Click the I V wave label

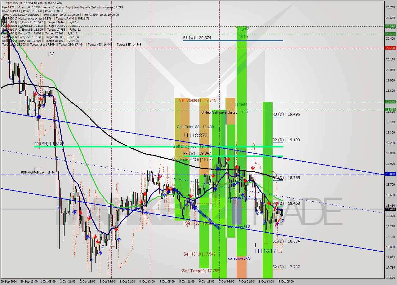[x=51, y=54]
